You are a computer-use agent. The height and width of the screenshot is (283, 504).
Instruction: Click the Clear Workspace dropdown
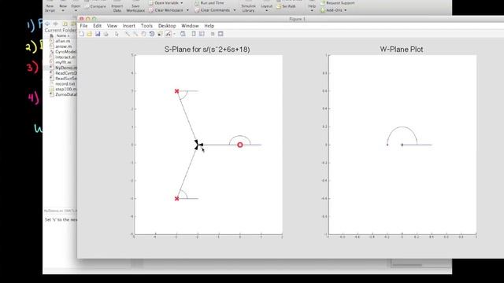coord(169,10)
